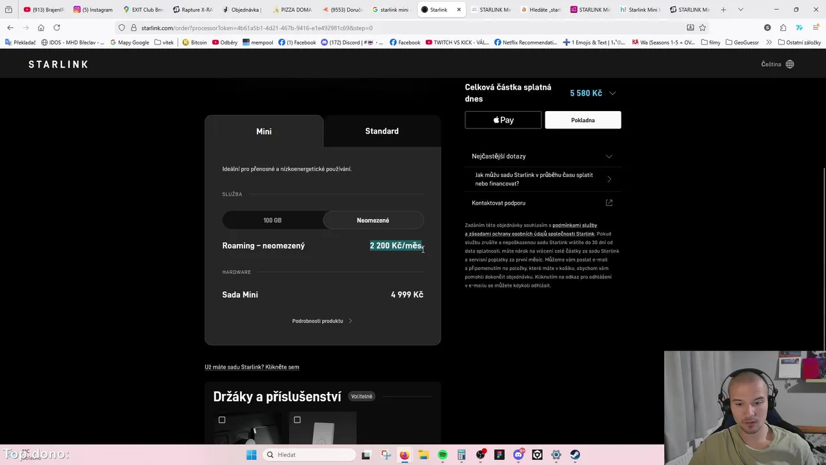Click the 5 580 Kč total amount
This screenshot has height=465, width=826.
(586, 93)
